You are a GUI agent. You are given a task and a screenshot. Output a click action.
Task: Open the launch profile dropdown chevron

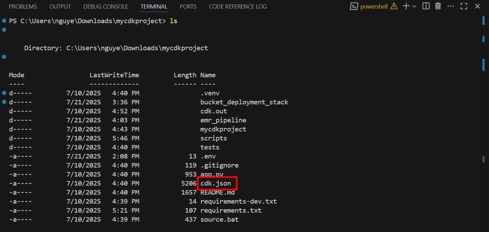414,6
